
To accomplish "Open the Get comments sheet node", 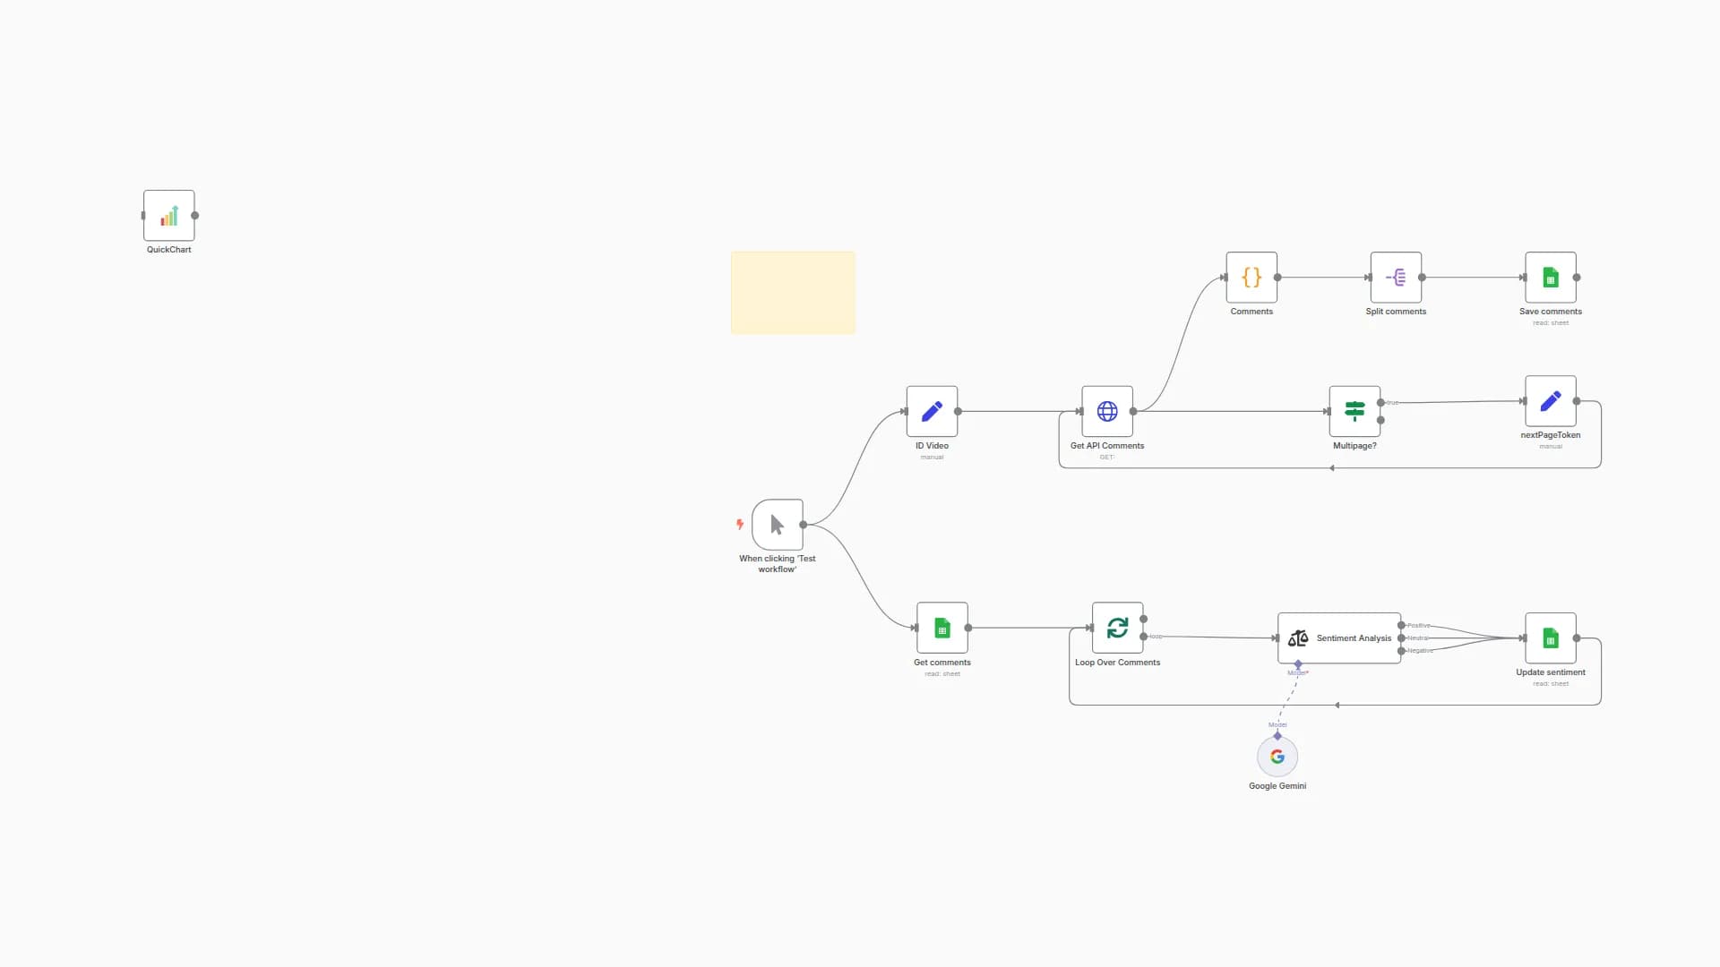I will point(942,628).
